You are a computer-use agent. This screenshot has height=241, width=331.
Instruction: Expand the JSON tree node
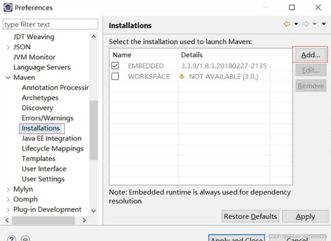(8, 47)
